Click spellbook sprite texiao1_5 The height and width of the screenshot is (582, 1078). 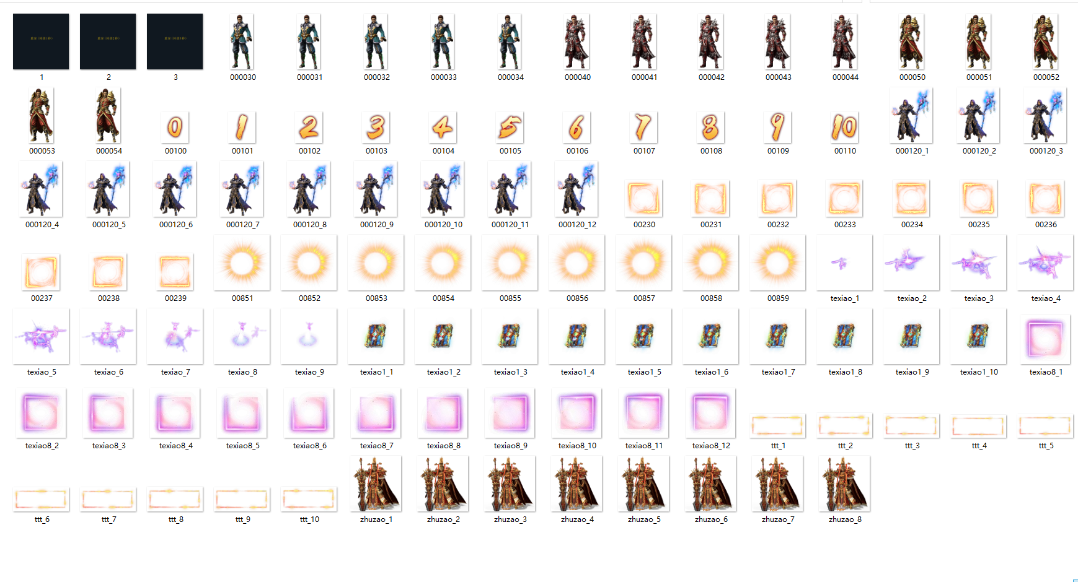(643, 336)
